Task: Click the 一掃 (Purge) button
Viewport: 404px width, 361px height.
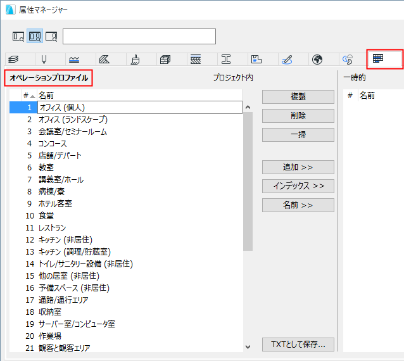Action: click(298, 135)
